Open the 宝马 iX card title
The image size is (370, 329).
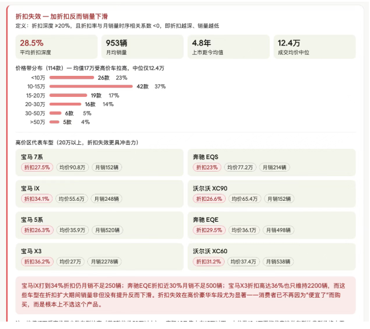pos(30,188)
